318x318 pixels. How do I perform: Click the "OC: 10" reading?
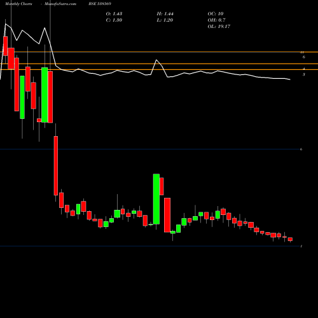pos(216,14)
